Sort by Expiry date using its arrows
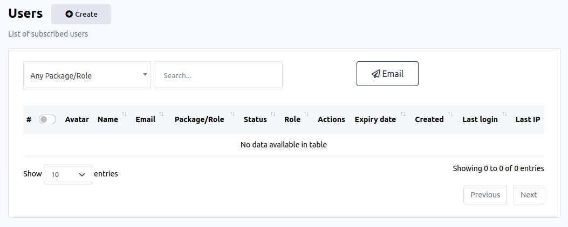This screenshot has width=568, height=227. [x=402, y=114]
